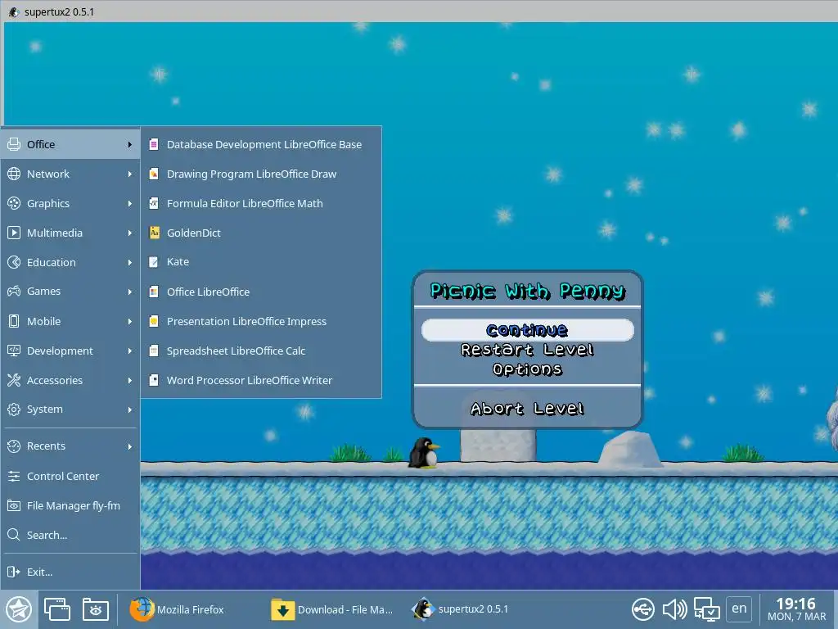Click the Kate editor icon

[154, 262]
